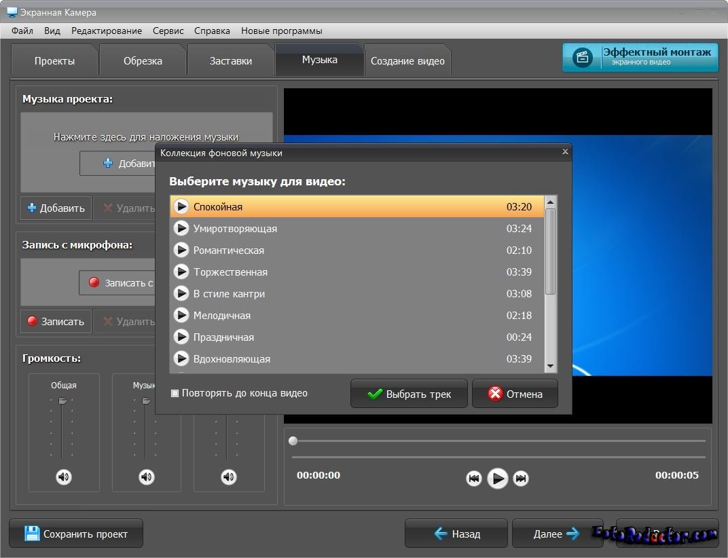Play the Торжественная track preview
728x558 pixels.
(x=181, y=272)
